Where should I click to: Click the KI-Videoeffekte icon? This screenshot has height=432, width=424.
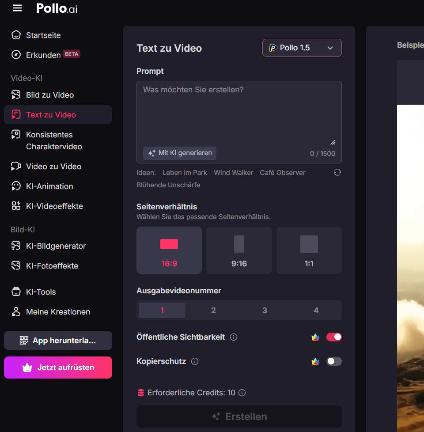pos(16,206)
